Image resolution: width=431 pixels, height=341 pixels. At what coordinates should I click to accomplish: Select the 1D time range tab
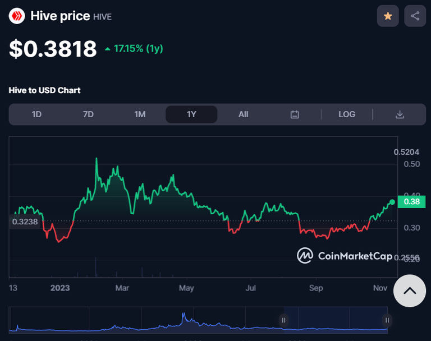(36, 114)
